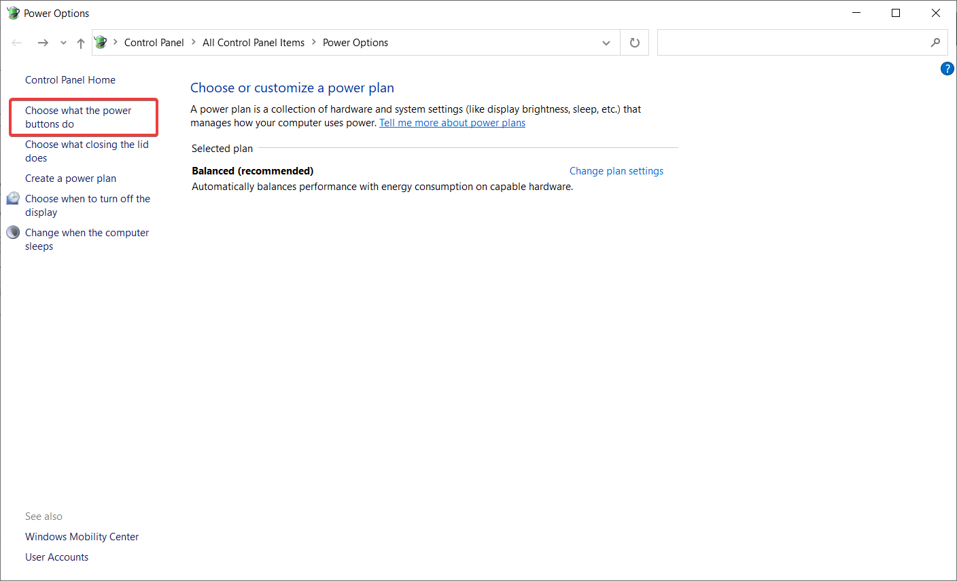
Task: Click the Forward navigation arrow
Action: [43, 43]
